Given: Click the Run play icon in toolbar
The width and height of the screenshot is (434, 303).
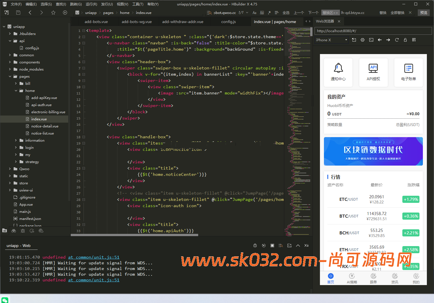Looking at the screenshot, I should (x=65, y=13).
